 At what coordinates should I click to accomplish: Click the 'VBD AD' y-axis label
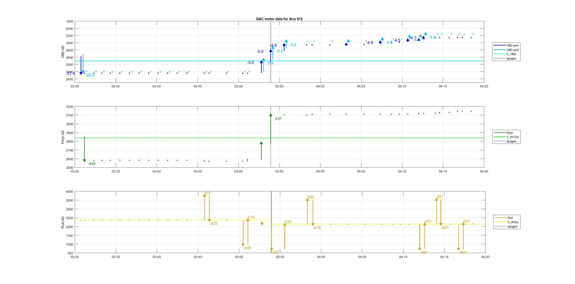(63, 51)
